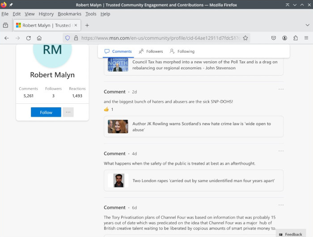Open a new tab with plus
This screenshot has height=237, width=313.
pos(87,25)
